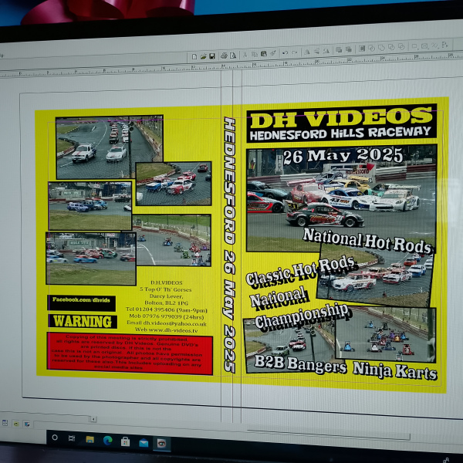Viewport: 463px width, 463px height.
Task: Open Microsoft Store from the taskbar
Action: pos(125,441)
